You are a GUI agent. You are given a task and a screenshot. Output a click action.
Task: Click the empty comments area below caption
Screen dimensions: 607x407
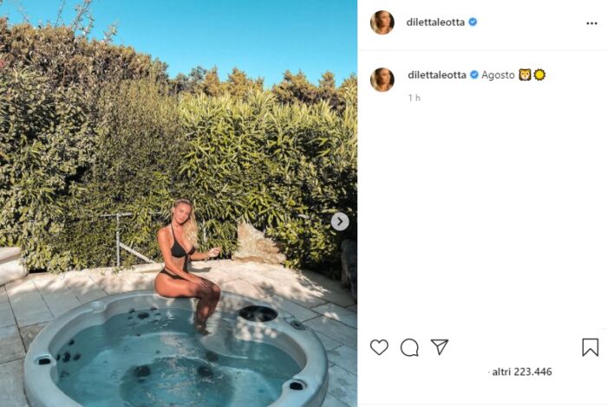(482, 216)
